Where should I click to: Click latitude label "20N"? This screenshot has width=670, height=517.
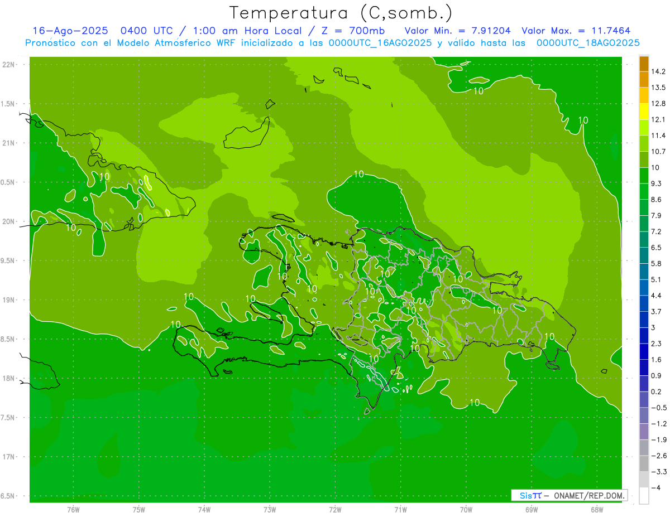pyautogui.click(x=9, y=221)
